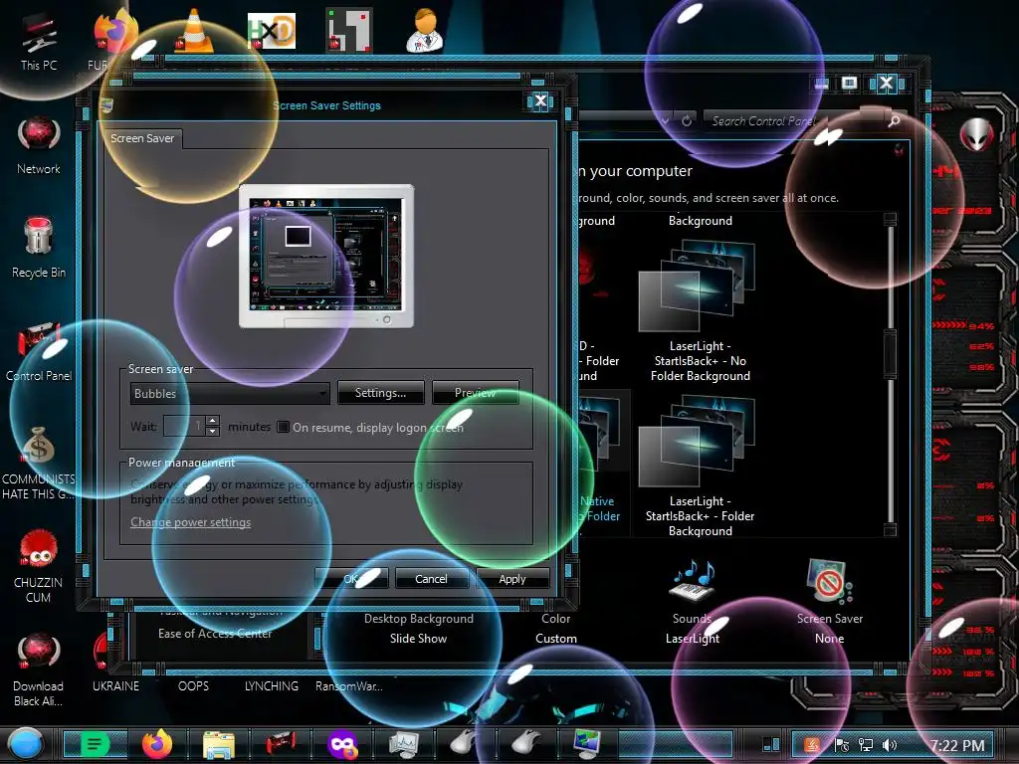The height and width of the screenshot is (764, 1019).
Task: Click the theme list scrollbar thumb
Action: [x=891, y=355]
